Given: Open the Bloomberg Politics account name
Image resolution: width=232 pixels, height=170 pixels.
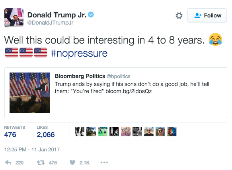Looking at the screenshot, I should pos(80,76).
